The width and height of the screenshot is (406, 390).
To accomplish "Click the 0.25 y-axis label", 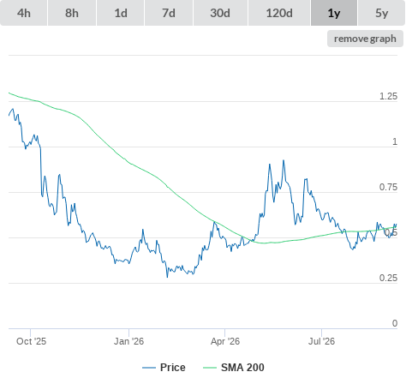I will tap(388, 278).
